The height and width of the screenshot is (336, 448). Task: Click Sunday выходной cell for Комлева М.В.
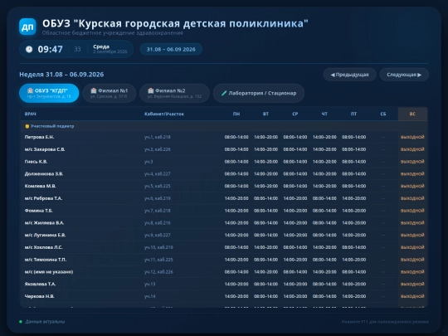click(412, 187)
